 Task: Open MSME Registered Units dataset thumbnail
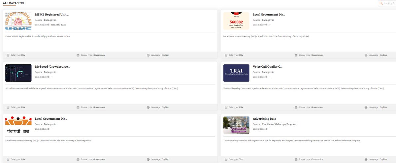point(18,21)
